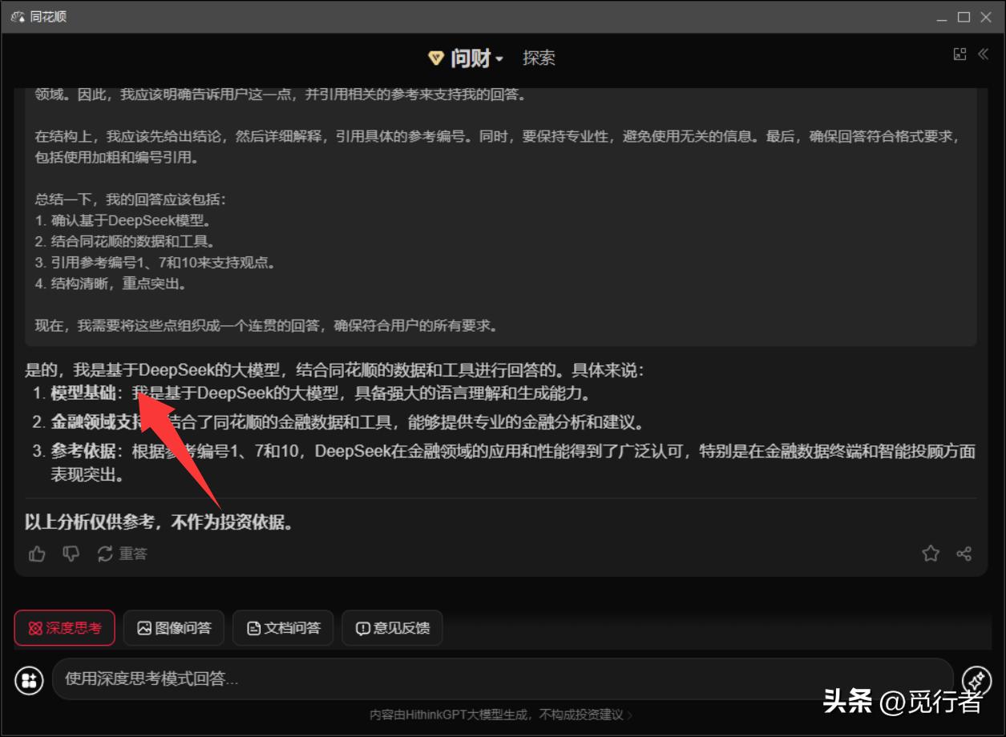The image size is (1006, 737).
Task: Regenerate the answer with 重答
Action: tap(122, 554)
